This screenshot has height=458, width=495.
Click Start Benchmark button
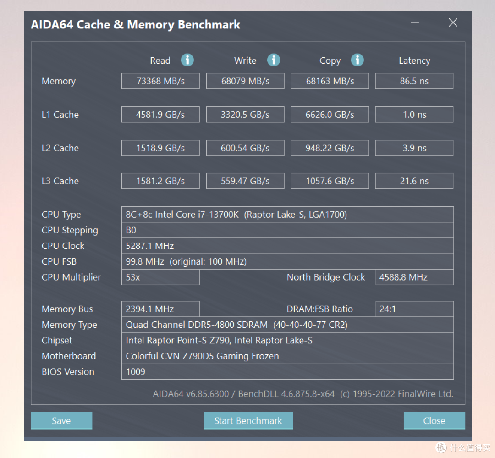248,420
